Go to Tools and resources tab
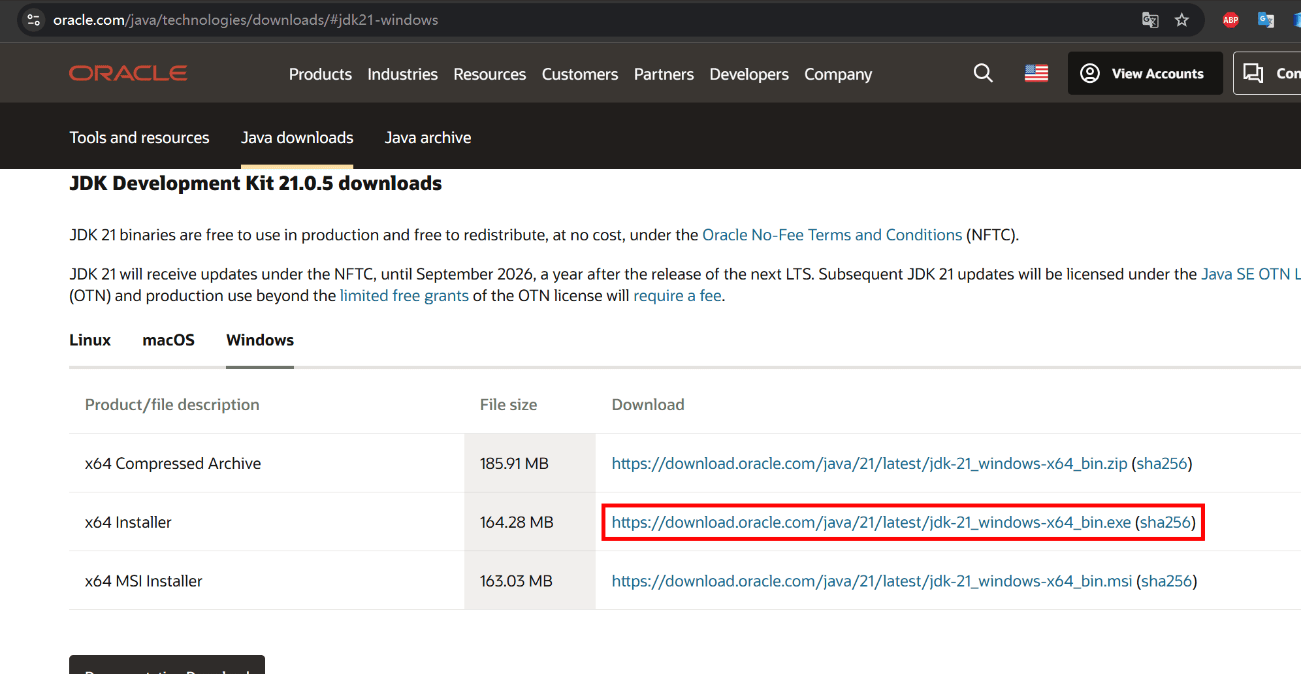This screenshot has height=674, width=1301. click(x=139, y=138)
